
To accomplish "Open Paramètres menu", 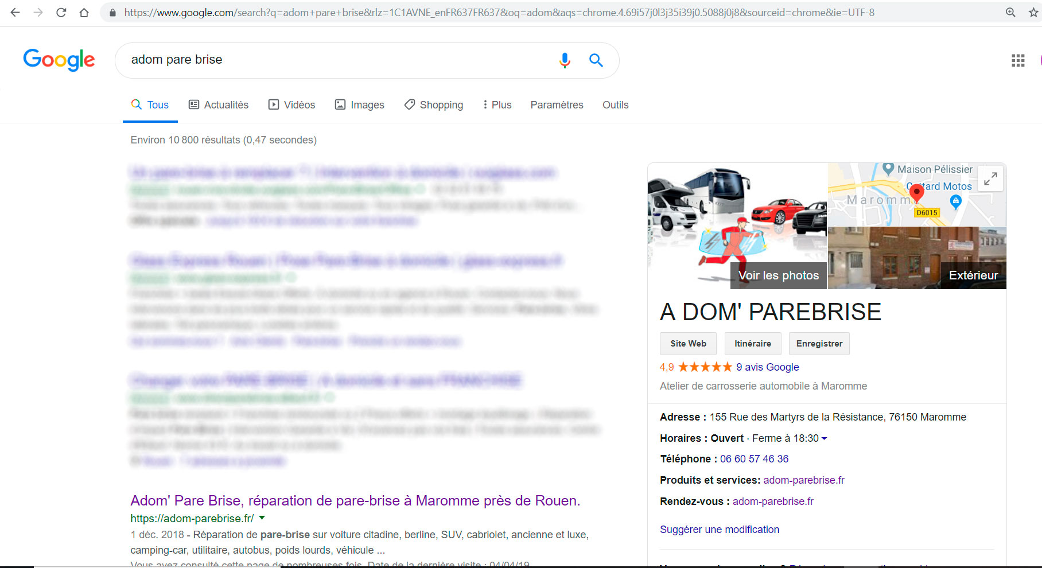I will coord(557,105).
